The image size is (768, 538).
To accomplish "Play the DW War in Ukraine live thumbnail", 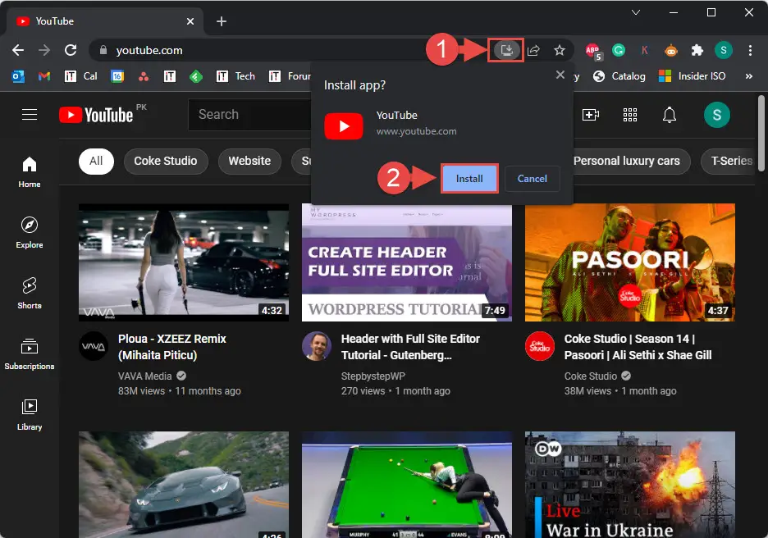I will [630, 485].
